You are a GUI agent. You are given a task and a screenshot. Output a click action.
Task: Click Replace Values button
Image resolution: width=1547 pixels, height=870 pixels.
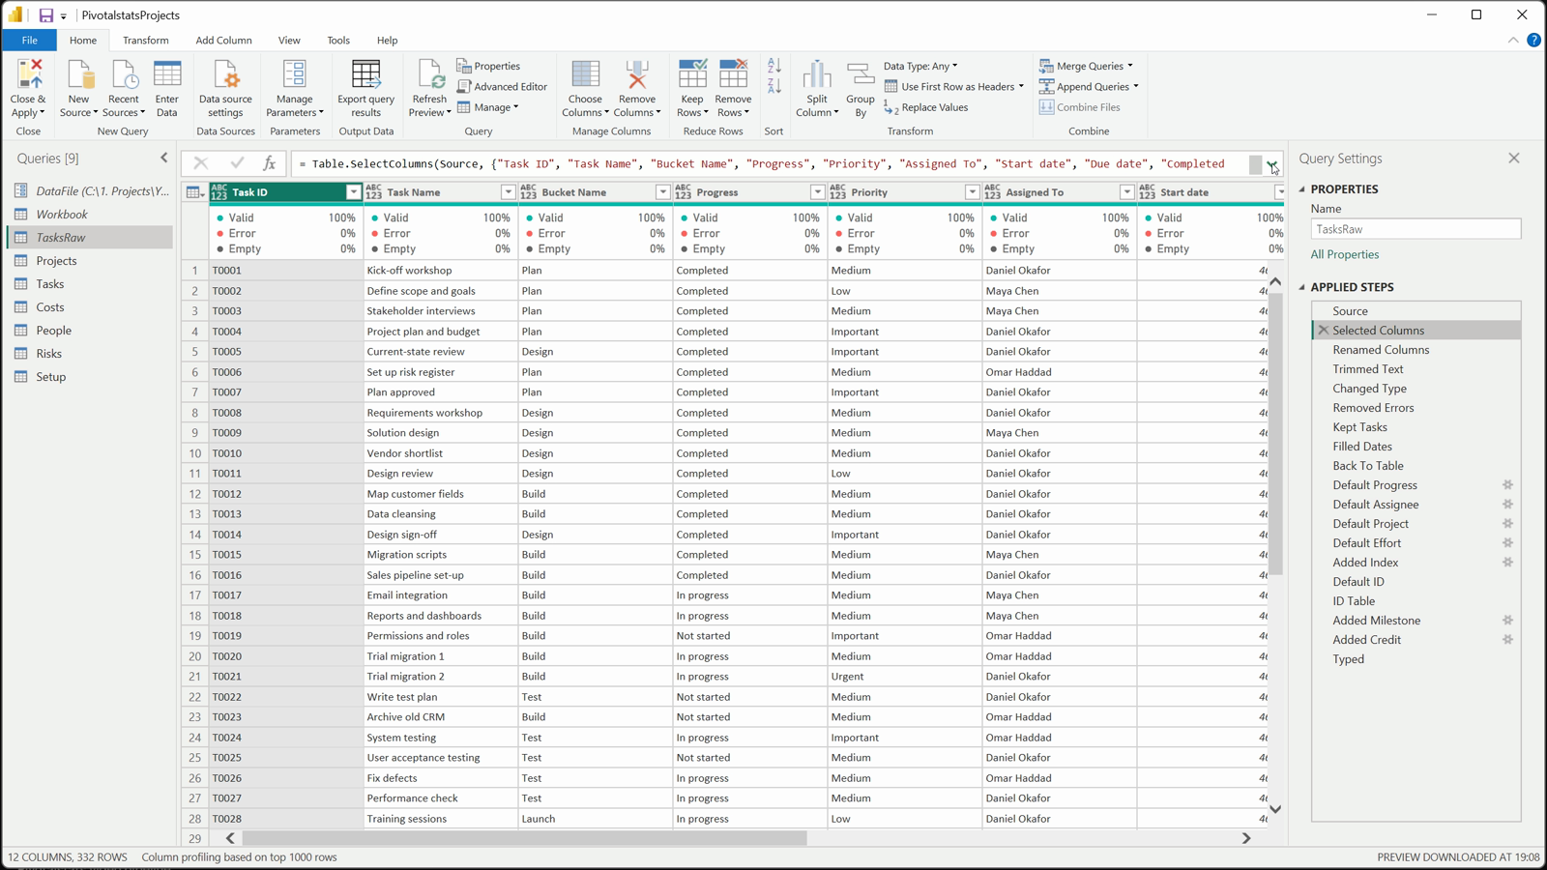[925, 107]
